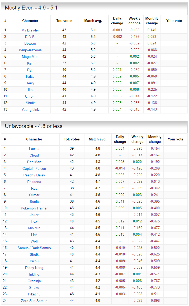This screenshot has height=306, width=189.
Task: Sort Mostly Even table by Daily change
Action: click(117, 21)
